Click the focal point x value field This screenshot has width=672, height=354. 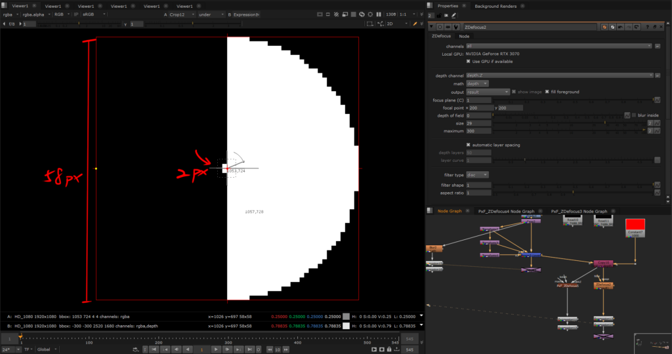coord(481,108)
